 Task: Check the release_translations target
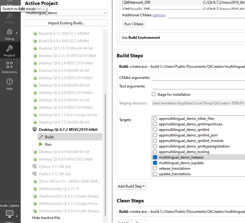point(155,168)
